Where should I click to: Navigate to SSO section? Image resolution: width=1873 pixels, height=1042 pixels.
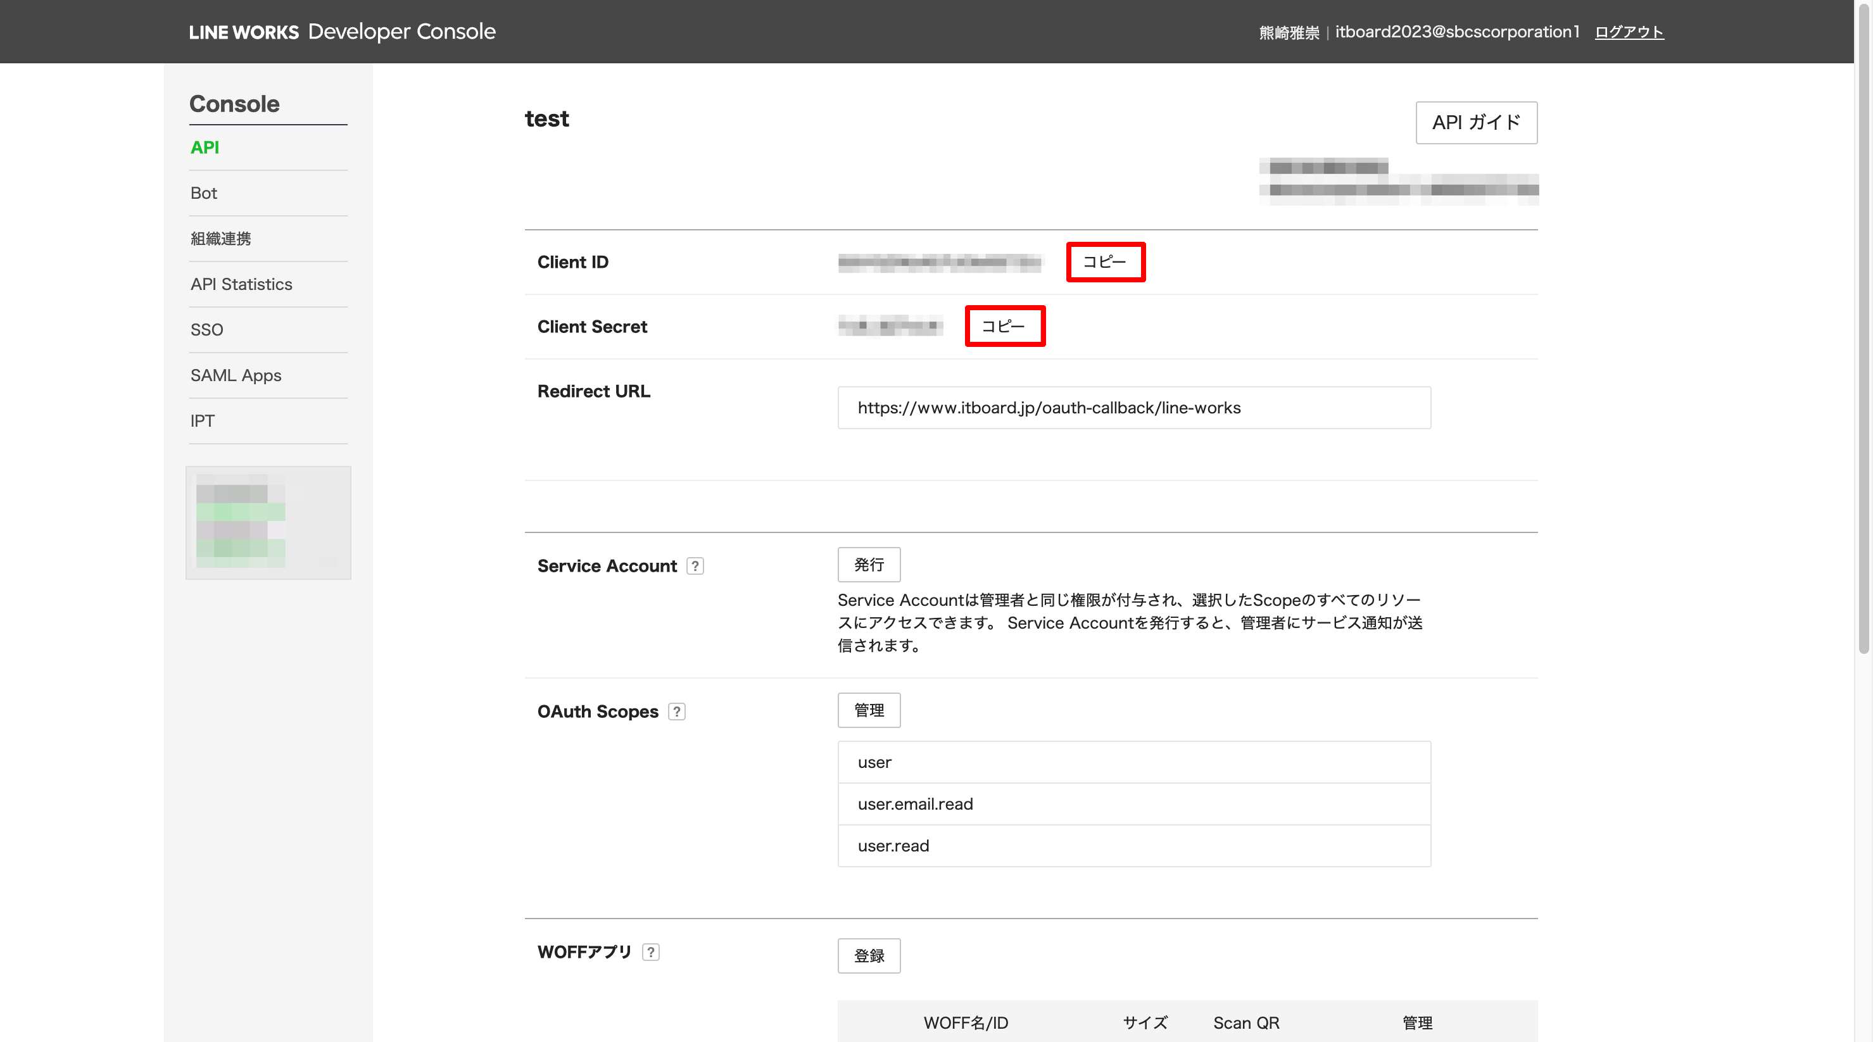[x=206, y=330]
